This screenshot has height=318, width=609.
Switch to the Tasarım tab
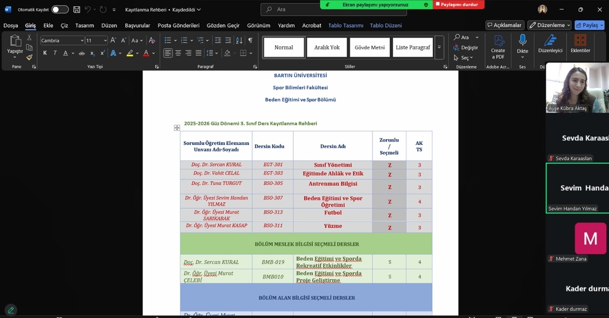pos(84,26)
